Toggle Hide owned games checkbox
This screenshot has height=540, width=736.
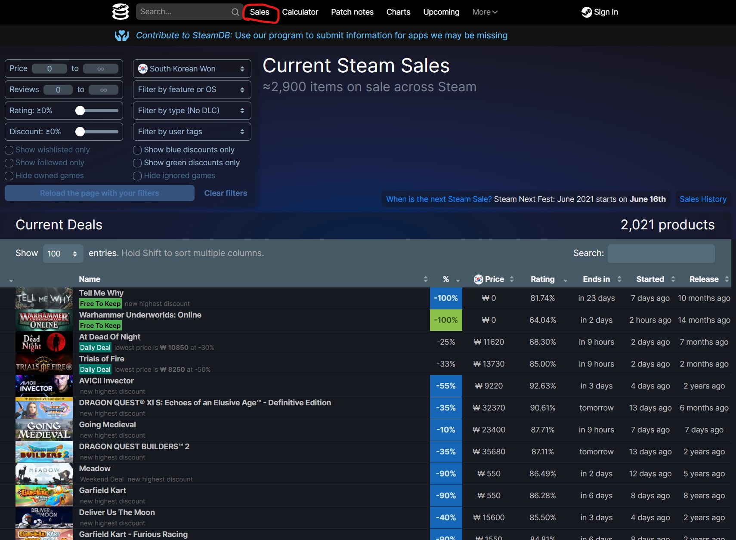point(9,176)
